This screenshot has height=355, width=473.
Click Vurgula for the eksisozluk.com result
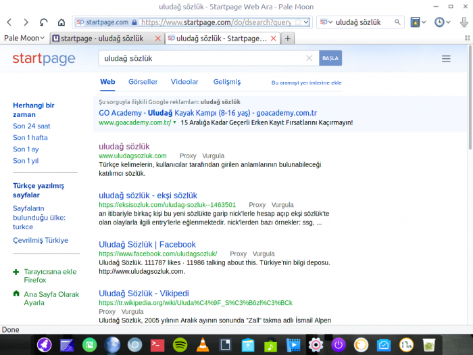[282, 205]
